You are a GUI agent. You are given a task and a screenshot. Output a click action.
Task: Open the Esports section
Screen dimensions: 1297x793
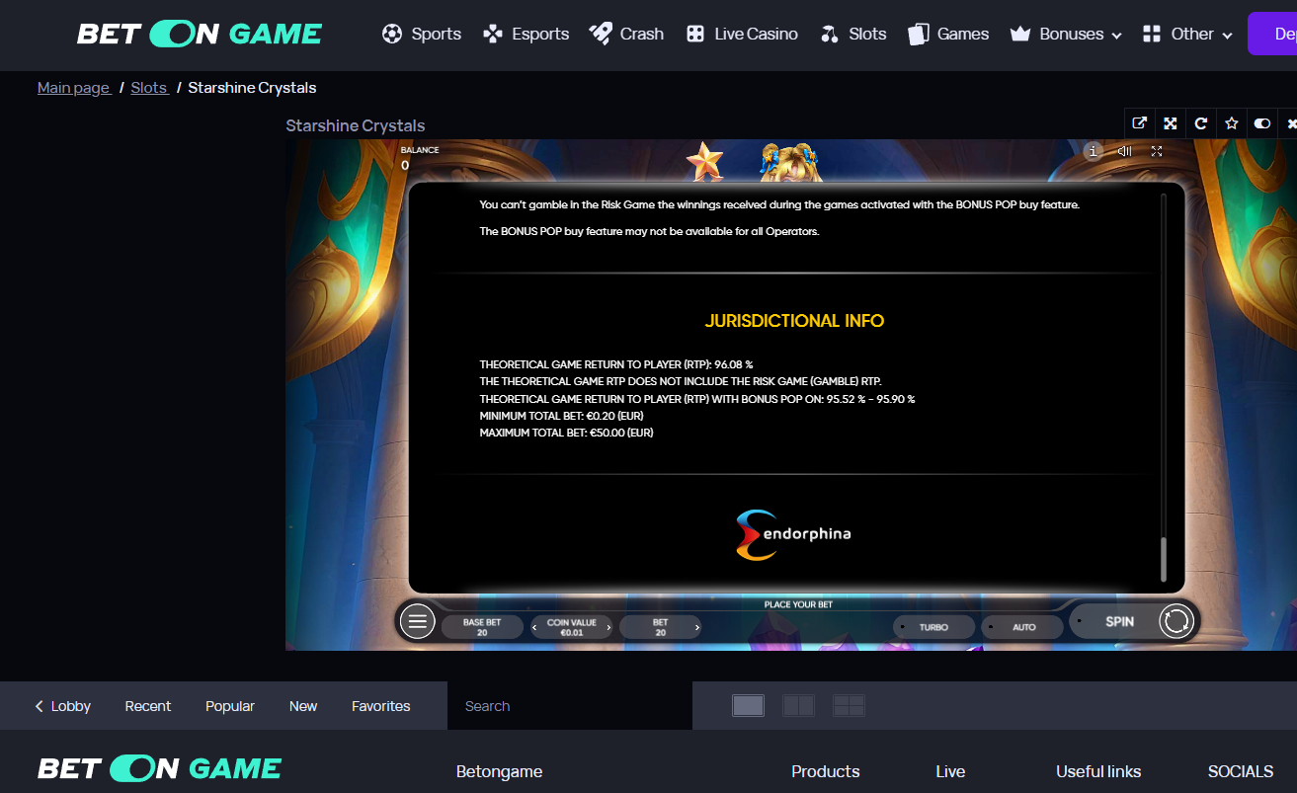526,34
